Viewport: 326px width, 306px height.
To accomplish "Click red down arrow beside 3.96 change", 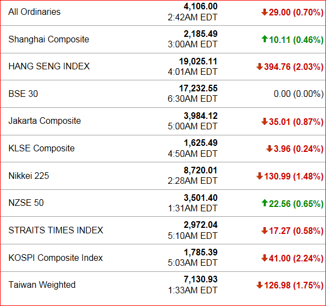I will click(269, 149).
